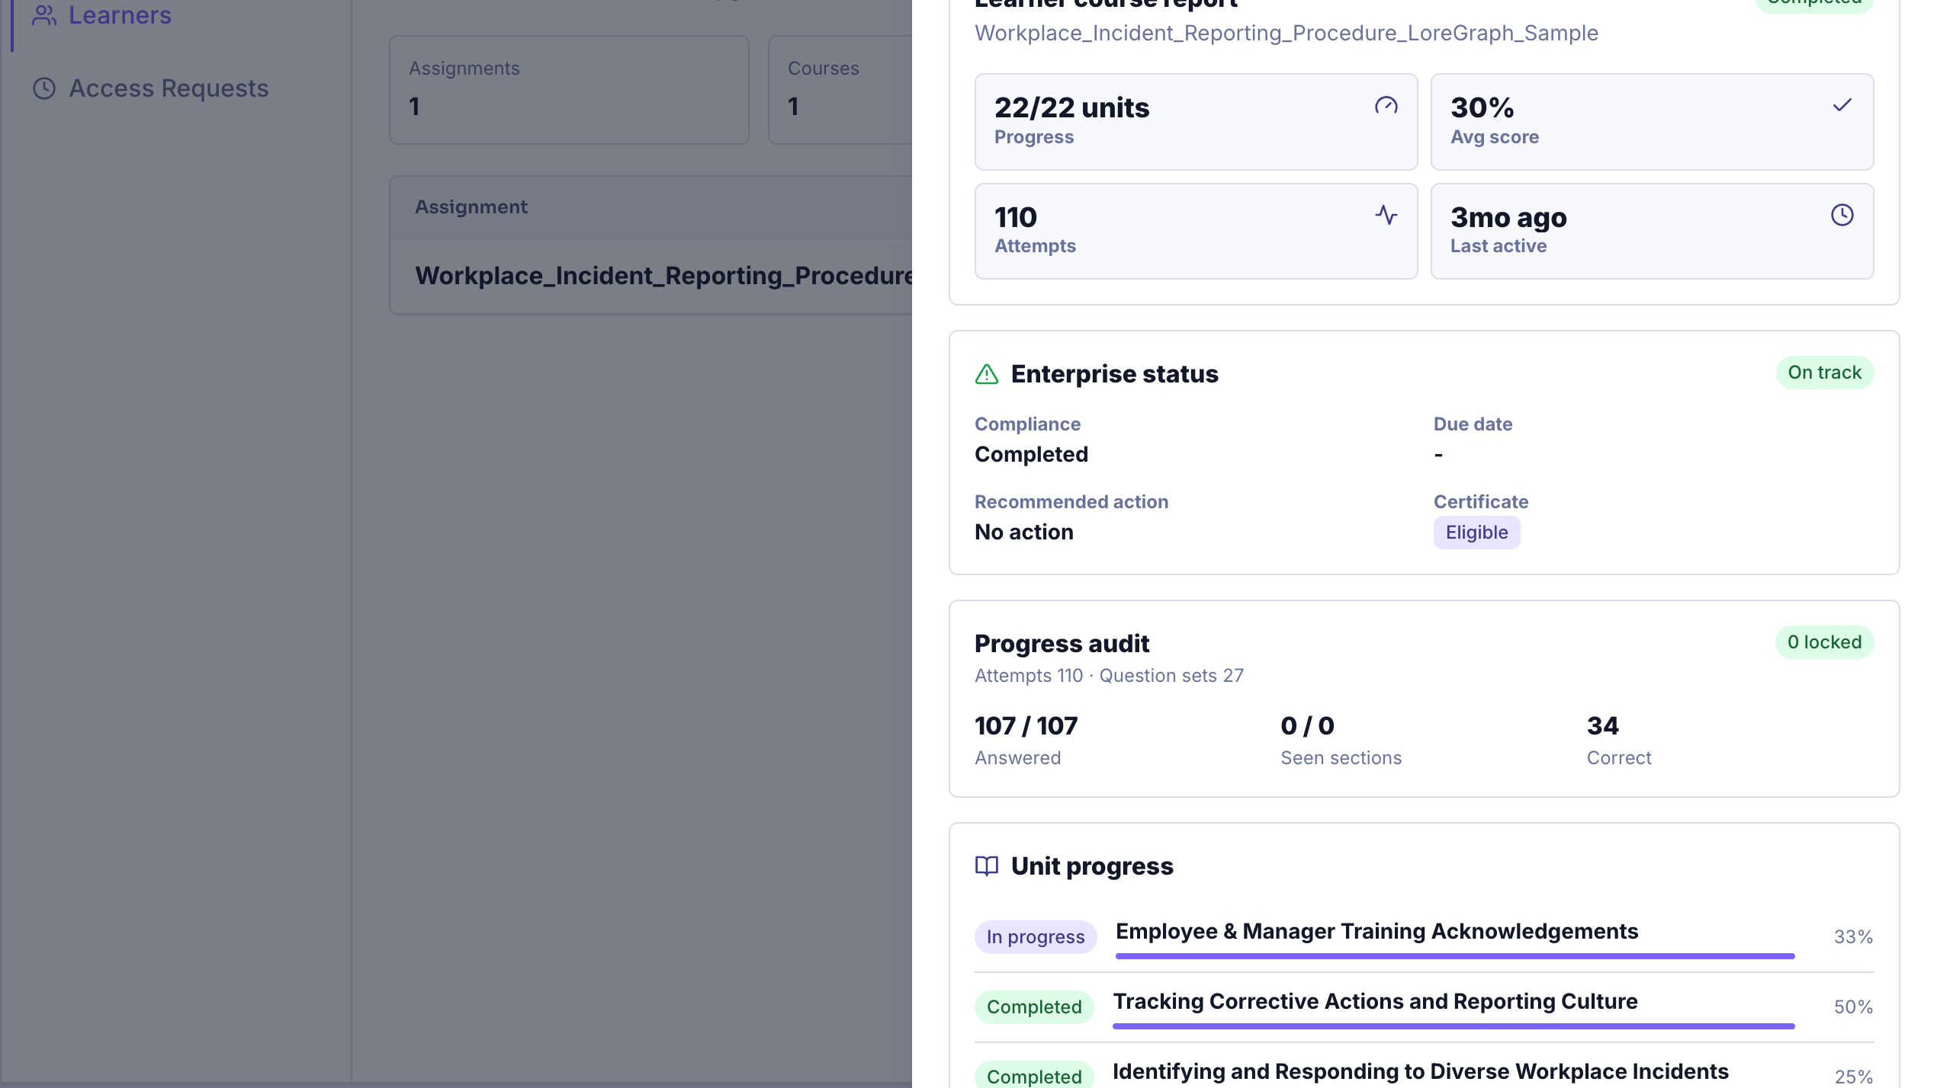Click the 107 / 107 Answered figure
The width and height of the screenshot is (1937, 1088).
(x=1026, y=726)
